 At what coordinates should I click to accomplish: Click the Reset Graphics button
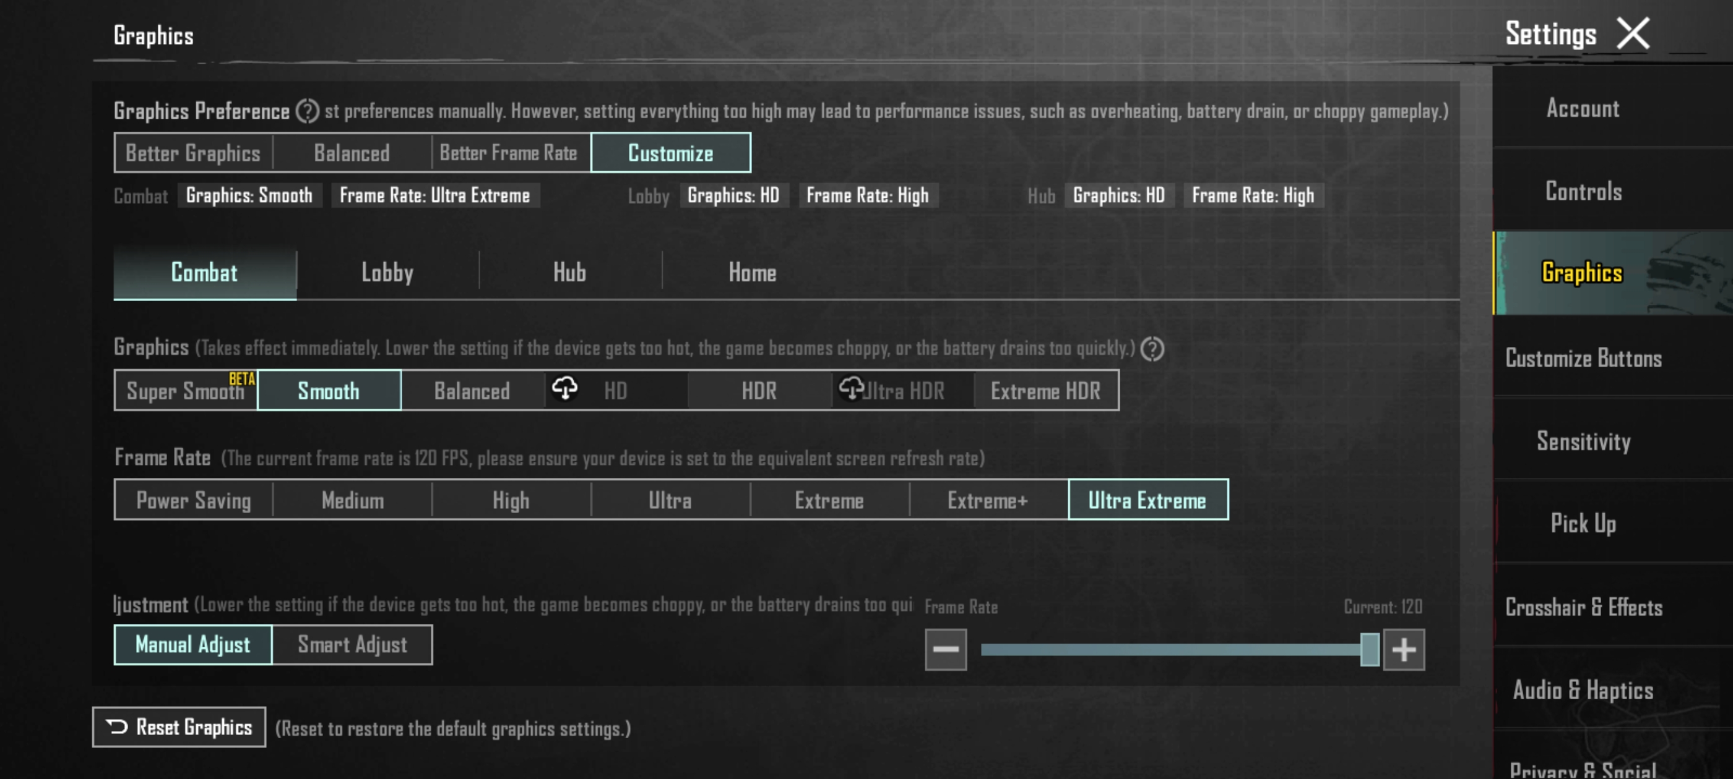[179, 726]
